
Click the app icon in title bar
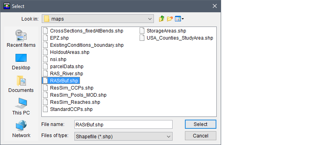(7, 6)
